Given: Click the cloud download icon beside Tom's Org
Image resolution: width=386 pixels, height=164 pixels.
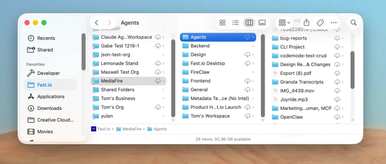Looking at the screenshot, I should (x=158, y=107).
